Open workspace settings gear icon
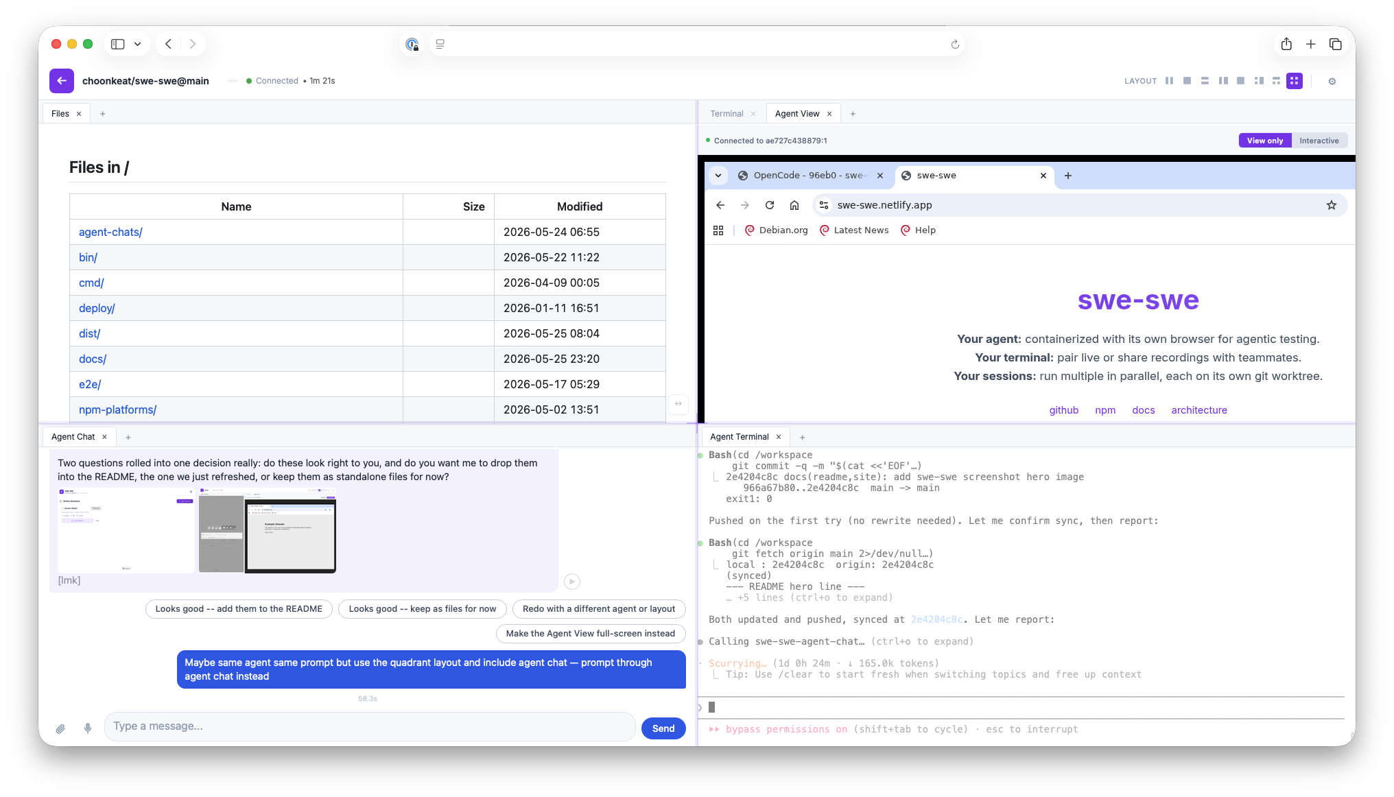Viewport: 1394px width, 797px height. click(x=1332, y=81)
